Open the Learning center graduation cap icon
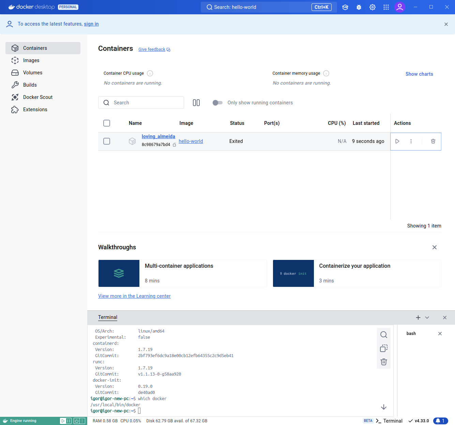Viewport: 455px width, 425px height. tap(345, 7)
